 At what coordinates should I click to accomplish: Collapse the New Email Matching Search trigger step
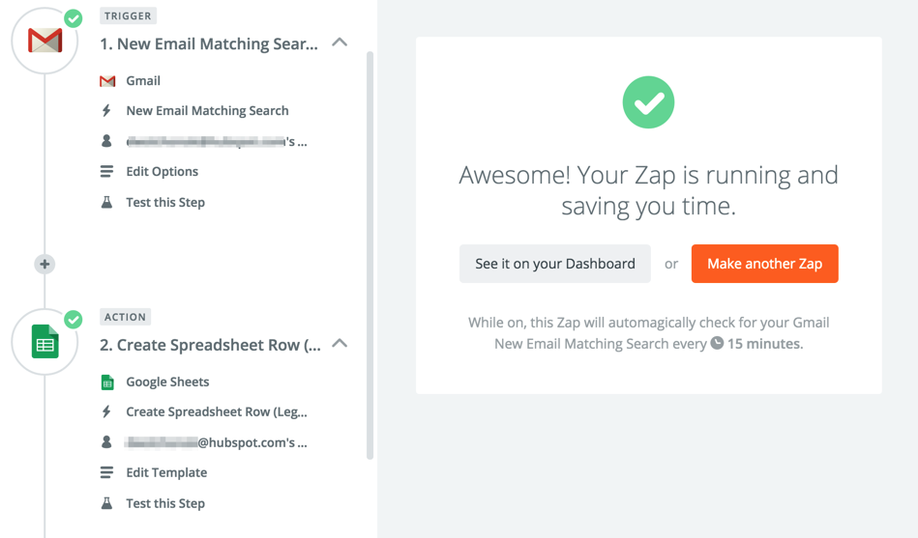tap(340, 43)
